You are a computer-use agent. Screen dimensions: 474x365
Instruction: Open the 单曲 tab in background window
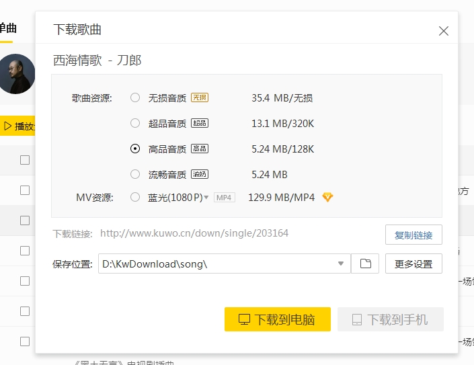tap(8, 28)
